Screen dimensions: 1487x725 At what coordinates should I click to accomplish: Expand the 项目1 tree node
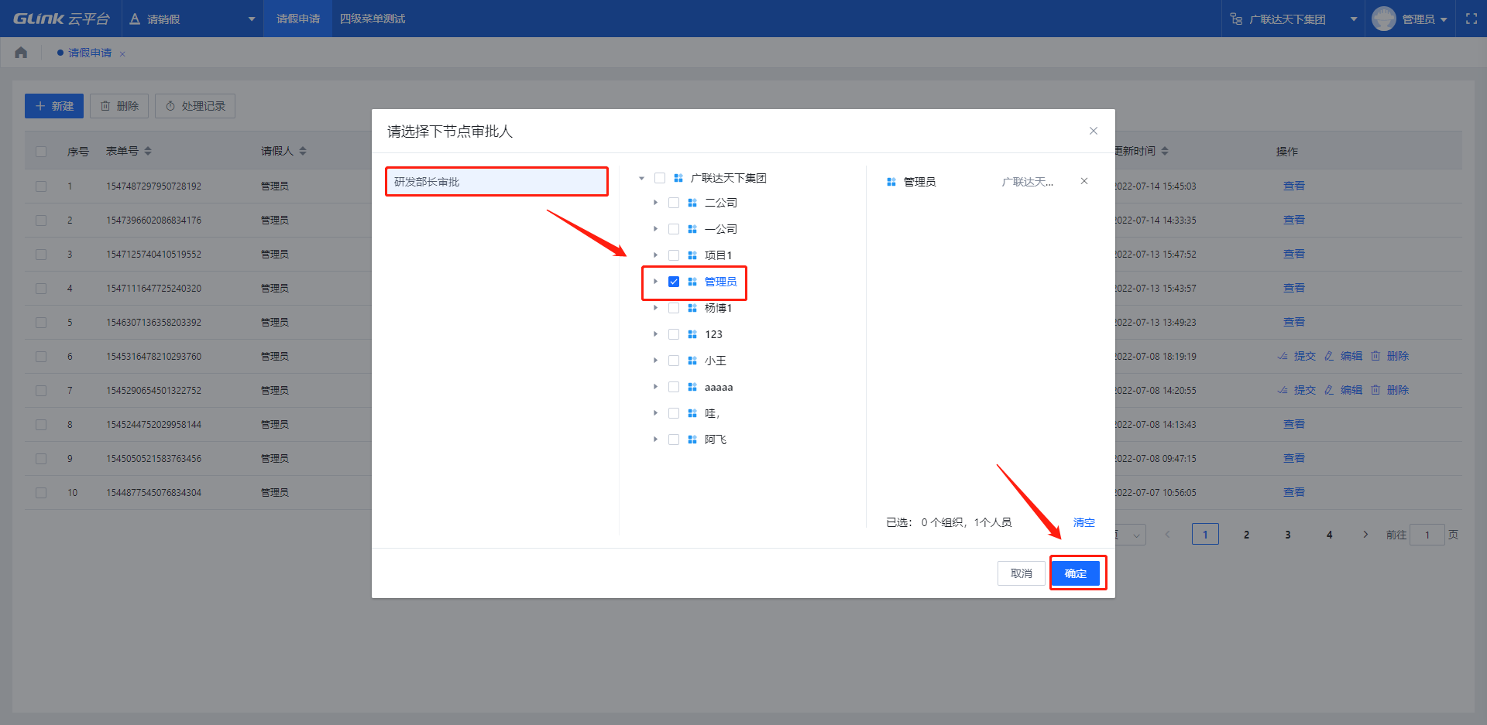coord(655,255)
